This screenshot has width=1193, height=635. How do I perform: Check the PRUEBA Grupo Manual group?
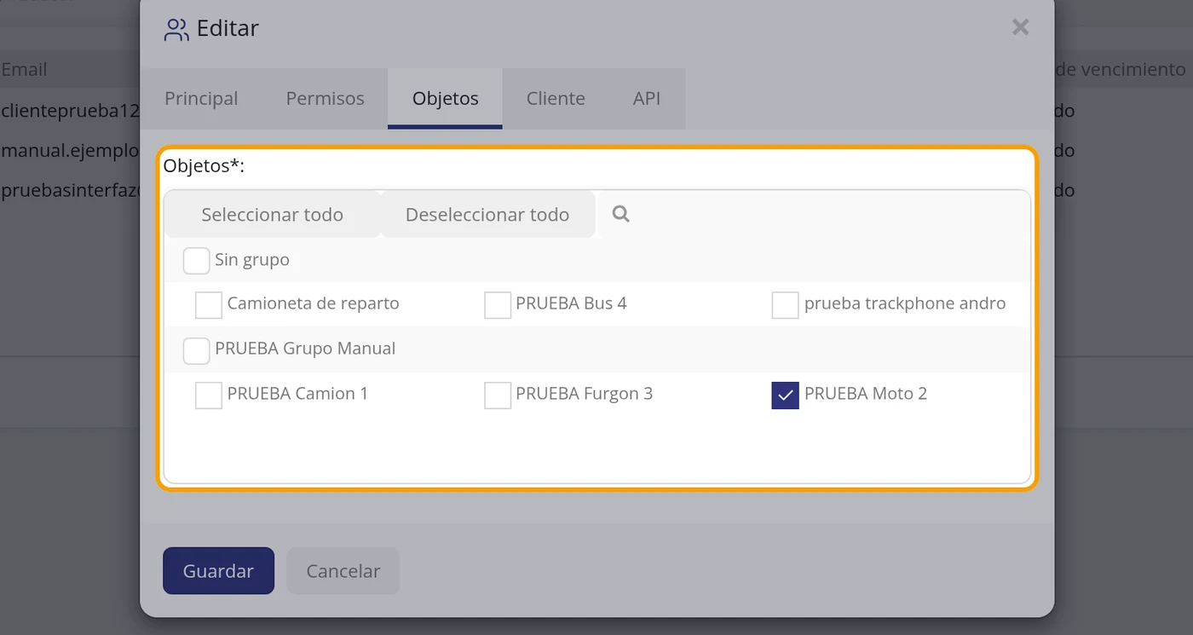point(196,349)
